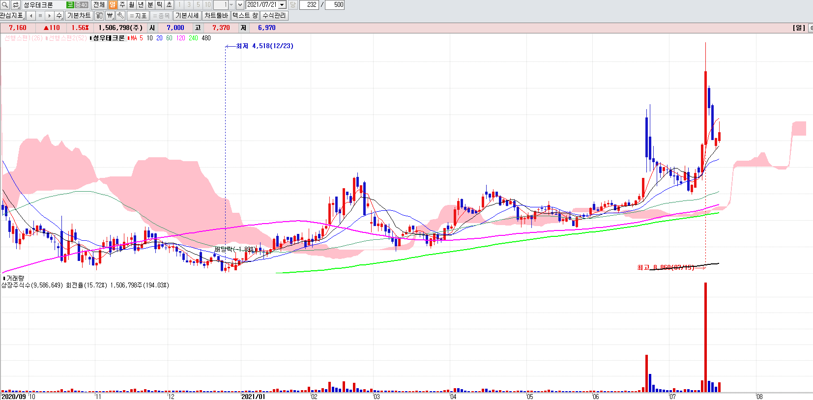Click the MA 480 legend label

[x=206, y=38]
